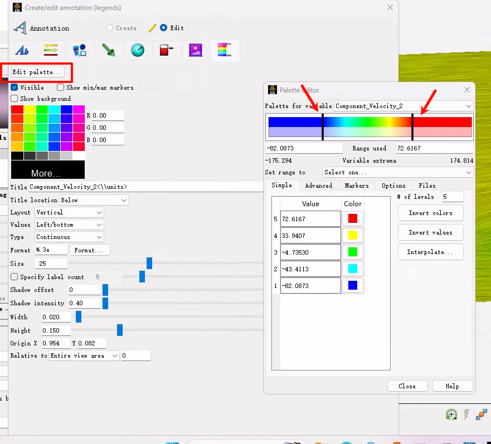Viewport: 491px width, 444px height.
Task: Open the Title location dropdown
Action: (x=94, y=200)
